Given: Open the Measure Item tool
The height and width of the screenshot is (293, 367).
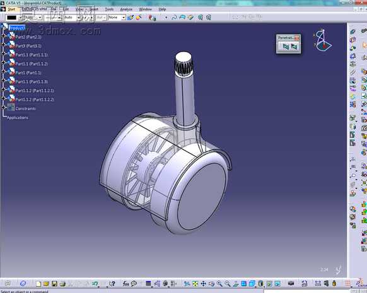Looking at the screenshot, I should (x=326, y=284).
